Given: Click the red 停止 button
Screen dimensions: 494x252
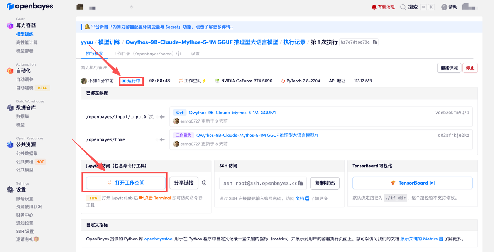Looking at the screenshot, I should pyautogui.click(x=470, y=68).
